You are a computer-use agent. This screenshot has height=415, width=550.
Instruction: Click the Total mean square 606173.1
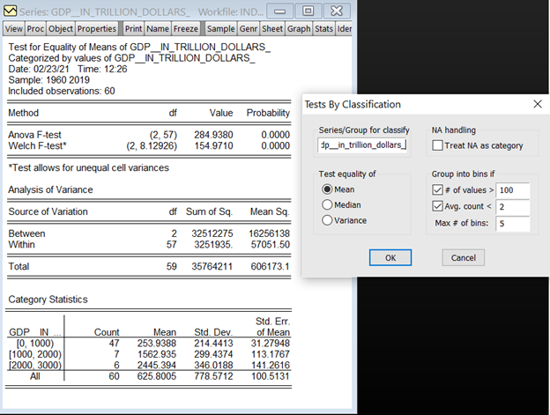point(270,266)
